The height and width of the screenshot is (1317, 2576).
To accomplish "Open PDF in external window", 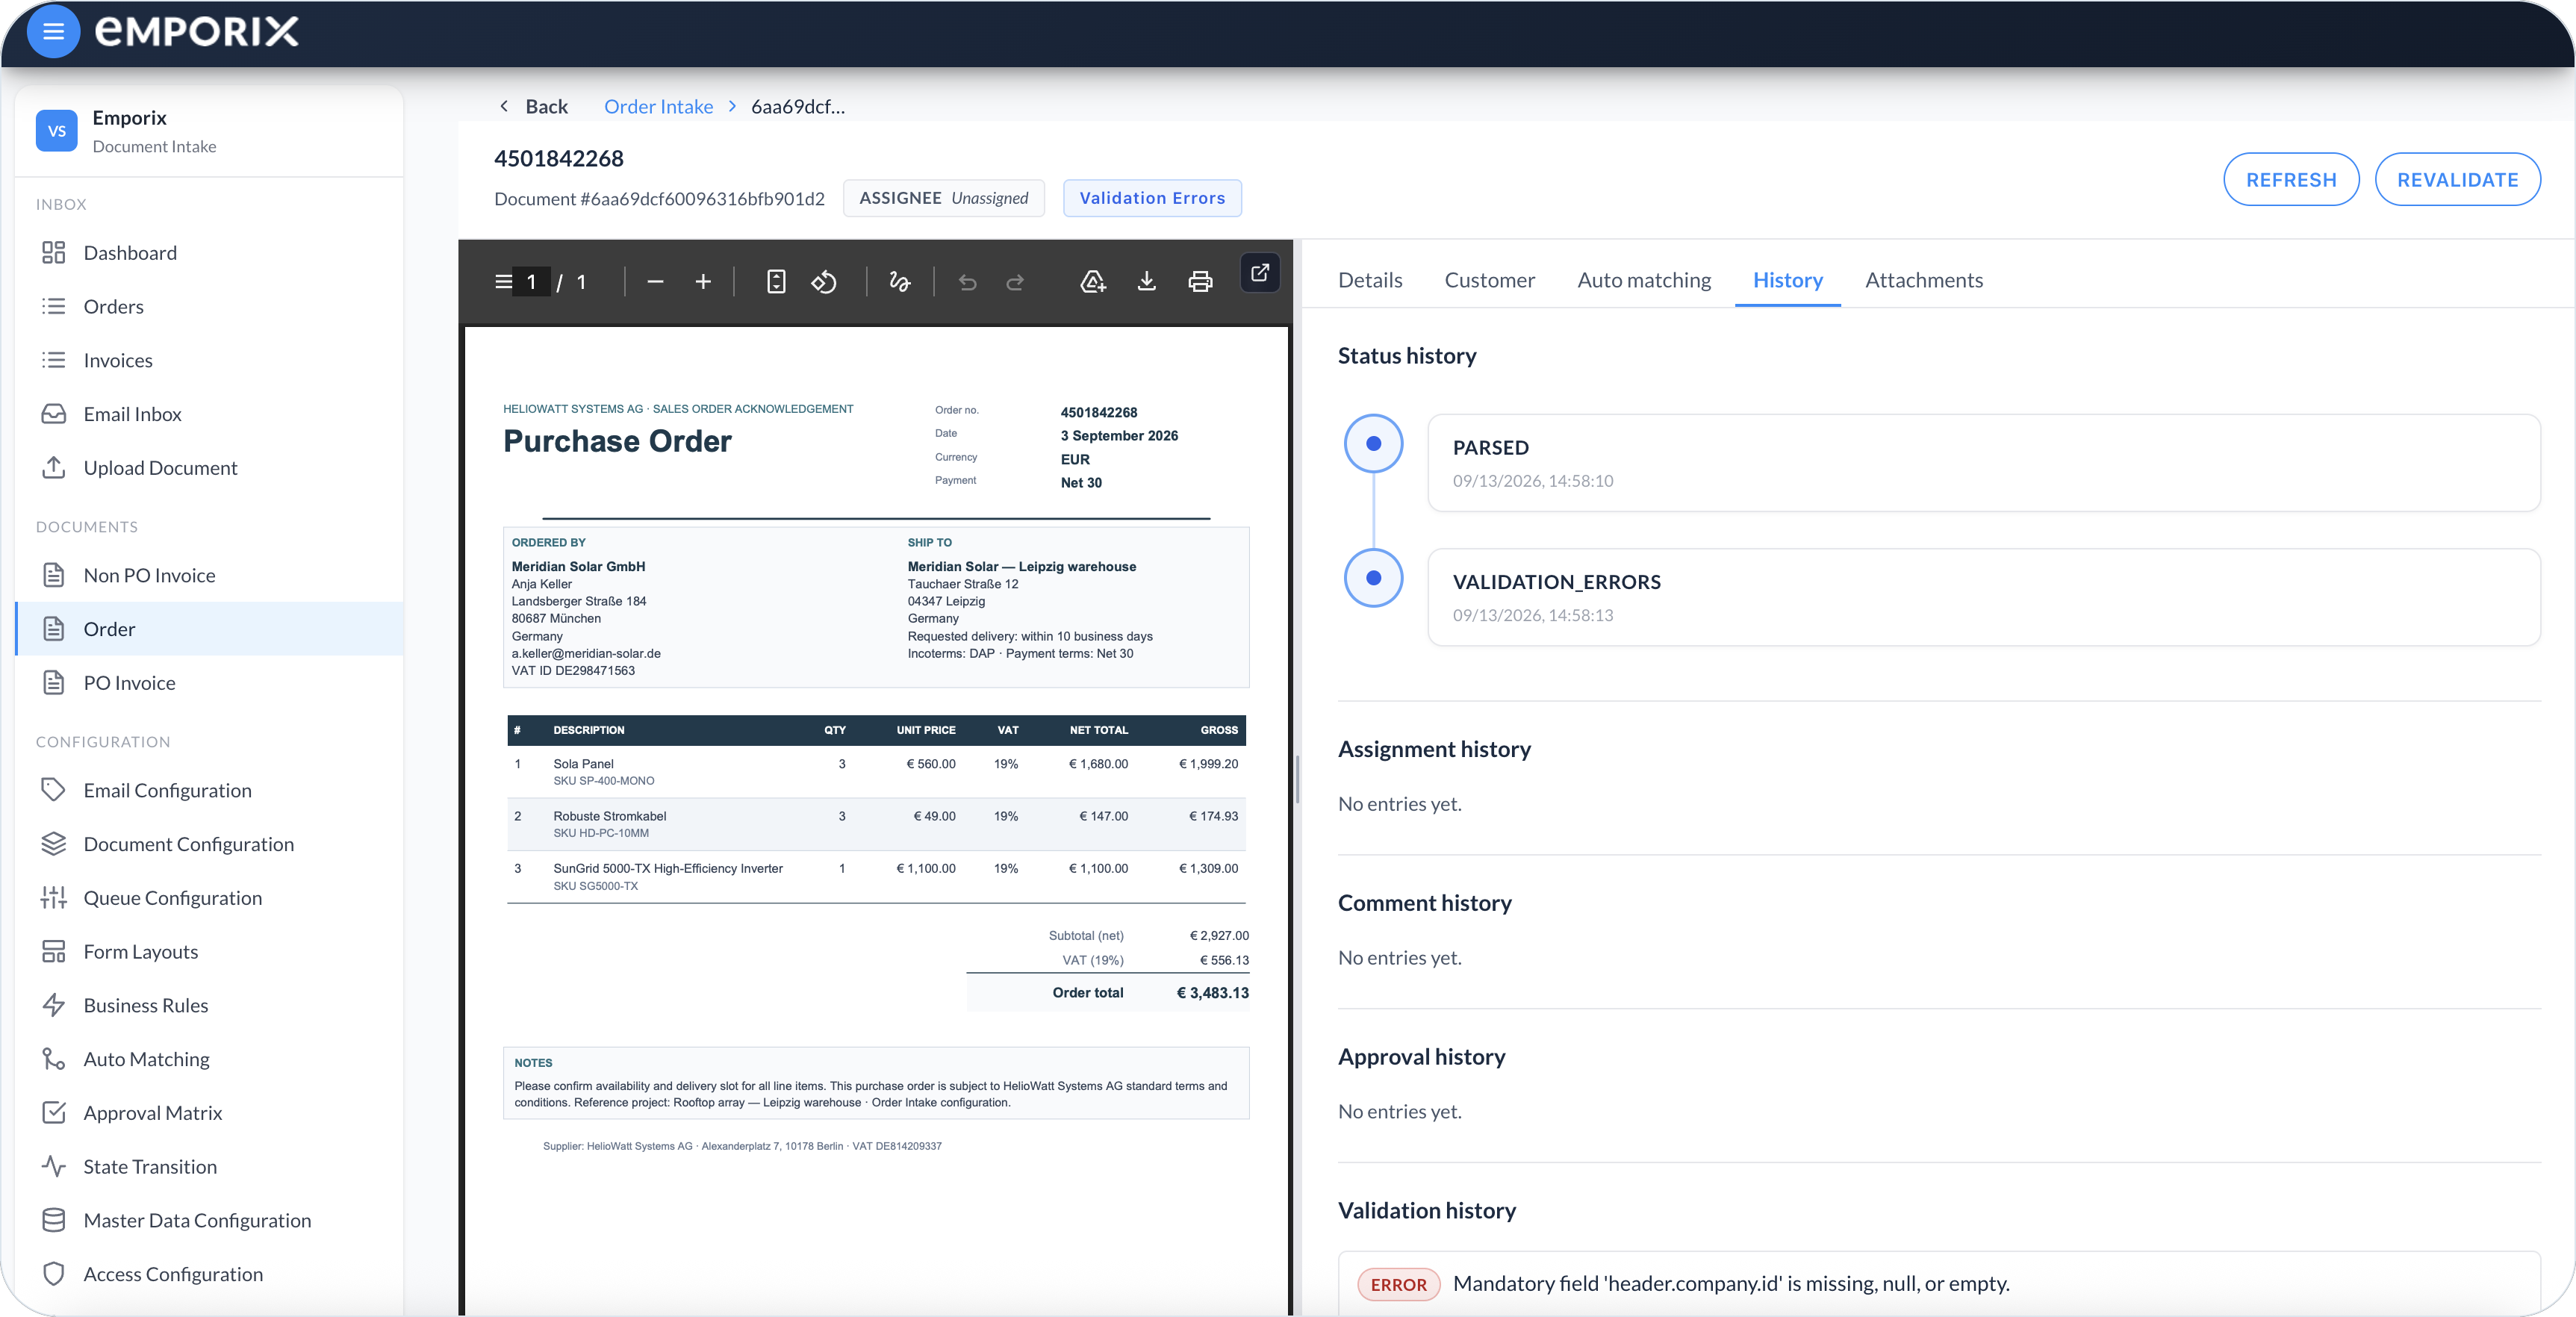I will tap(1260, 272).
